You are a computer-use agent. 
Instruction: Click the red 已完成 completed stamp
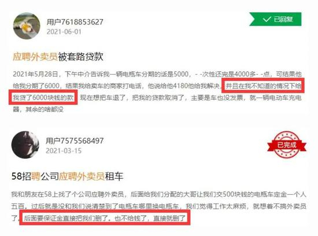(287, 145)
